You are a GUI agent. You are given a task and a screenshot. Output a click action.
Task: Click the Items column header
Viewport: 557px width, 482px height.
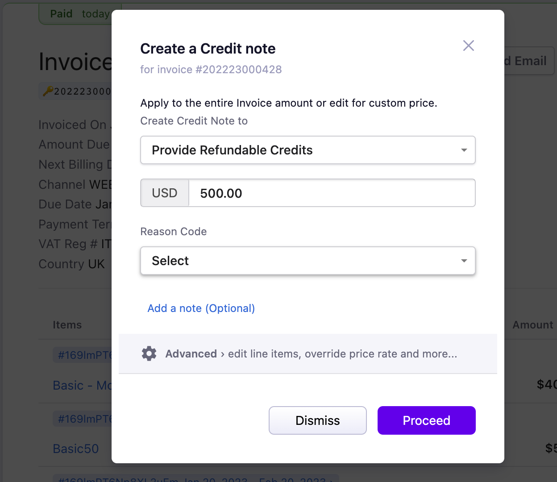click(67, 325)
